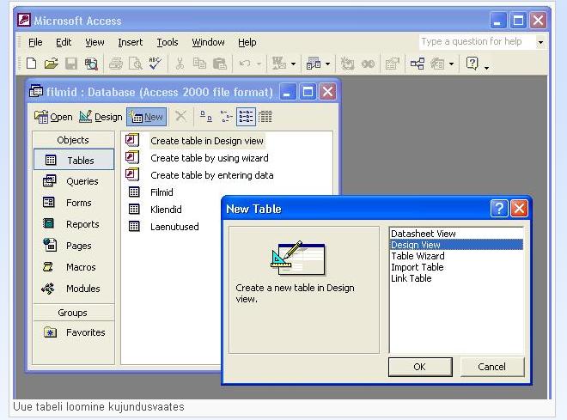567x420 pixels.
Task: Click the Print toolbar icon
Action: pyautogui.click(x=116, y=64)
